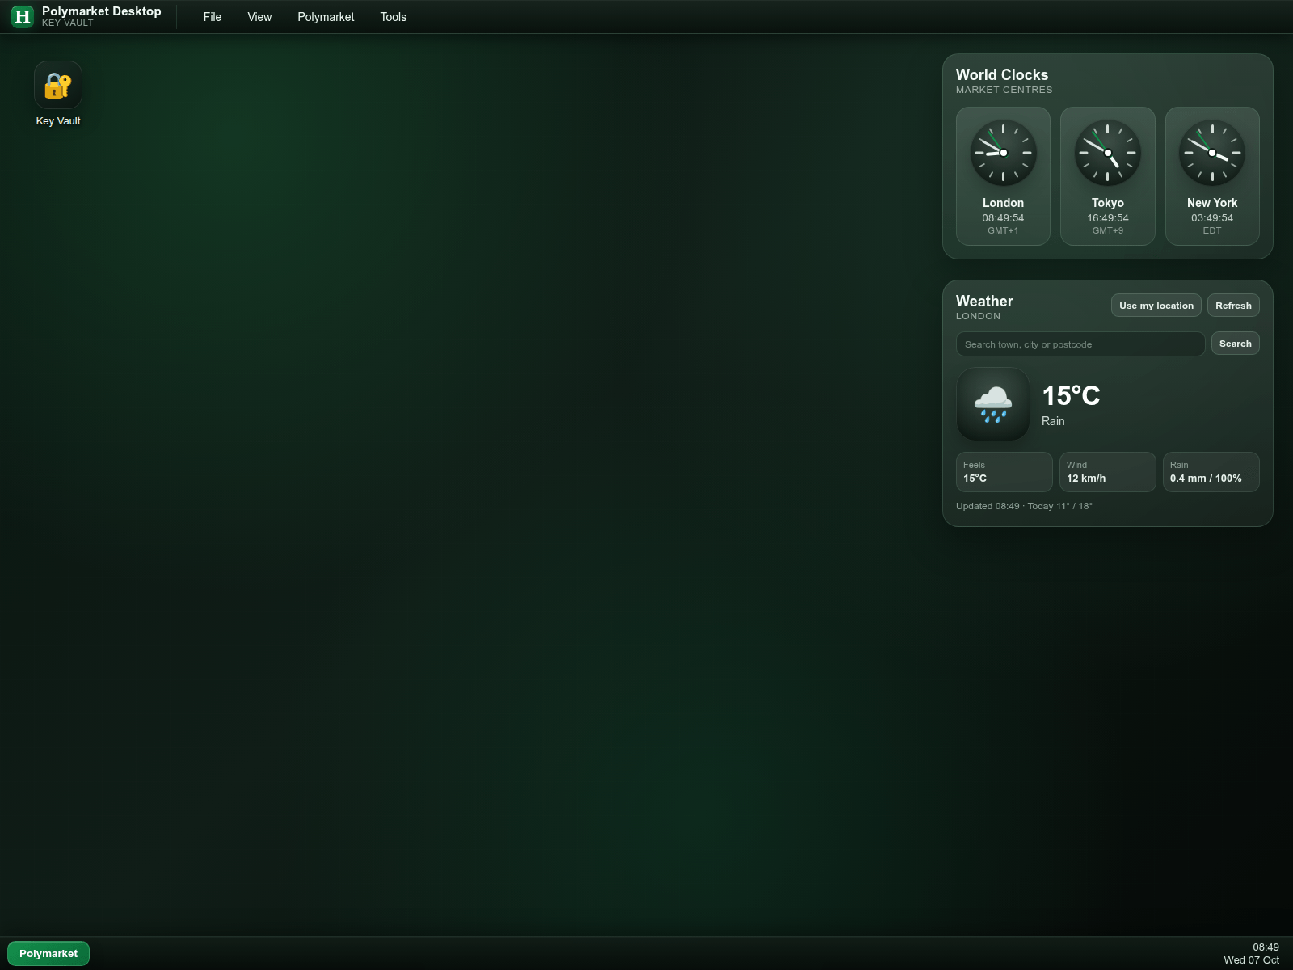This screenshot has height=970, width=1293.
Task: Select the Wind 12 km/h tile
Action: [1108, 472]
